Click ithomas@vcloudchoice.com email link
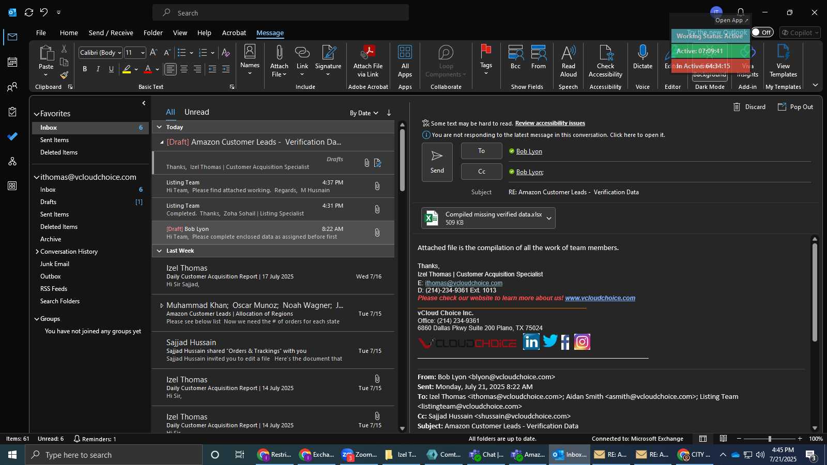This screenshot has width=827, height=465. (x=464, y=283)
